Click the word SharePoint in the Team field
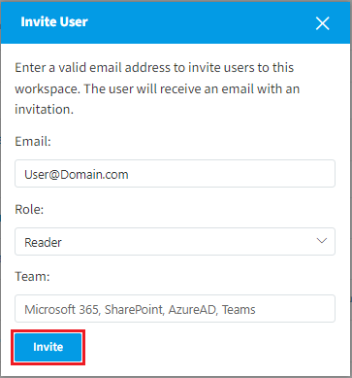 (135, 310)
